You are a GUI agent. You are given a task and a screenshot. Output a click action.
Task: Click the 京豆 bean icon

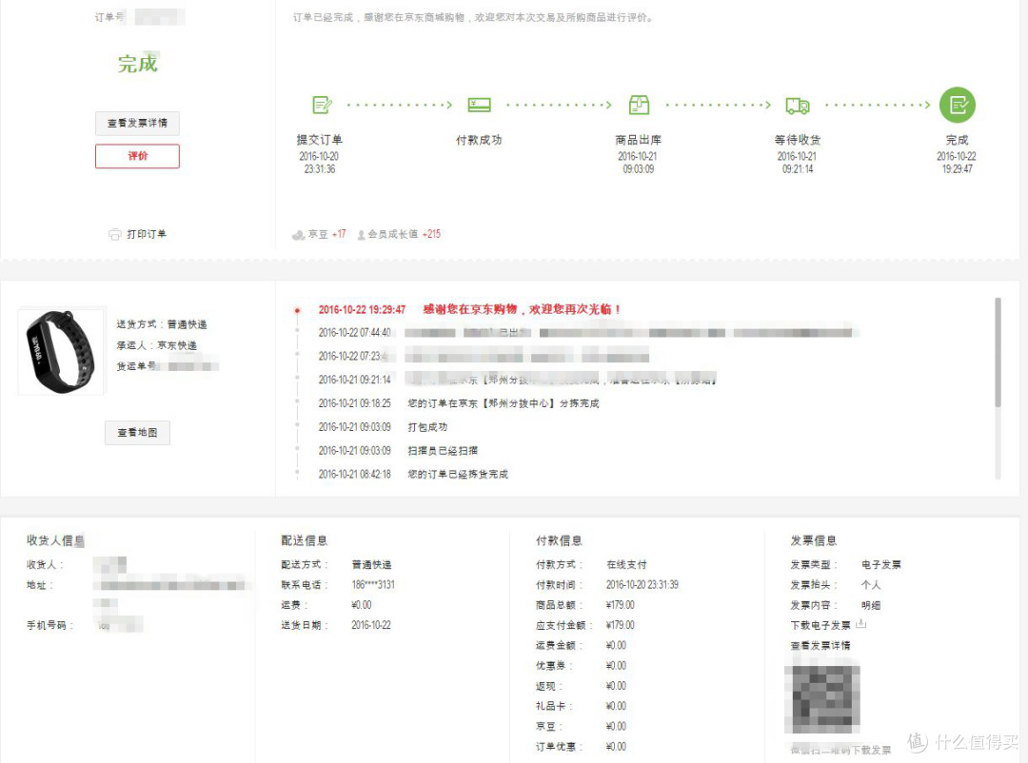pos(298,235)
